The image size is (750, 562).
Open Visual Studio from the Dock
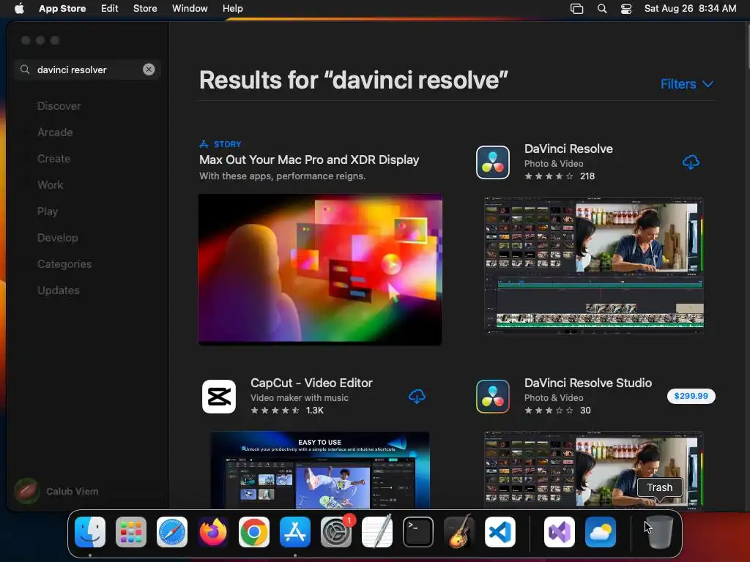pyautogui.click(x=560, y=532)
